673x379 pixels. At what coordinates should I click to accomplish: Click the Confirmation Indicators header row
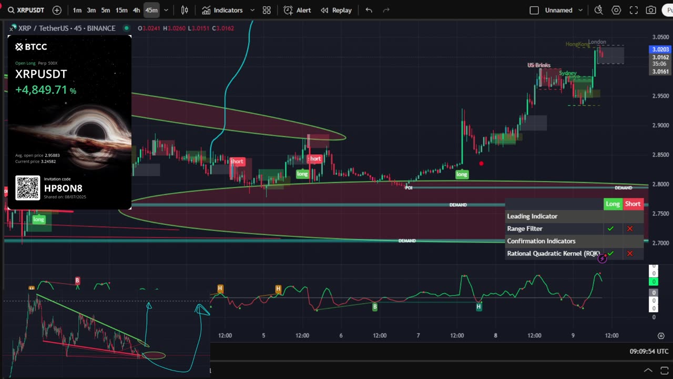point(575,241)
